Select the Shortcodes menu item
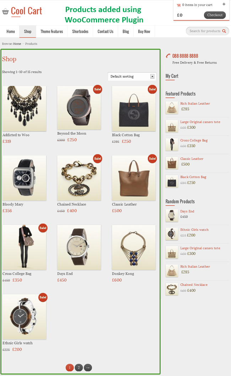Viewport: 231px width, 376px height. coord(80,31)
